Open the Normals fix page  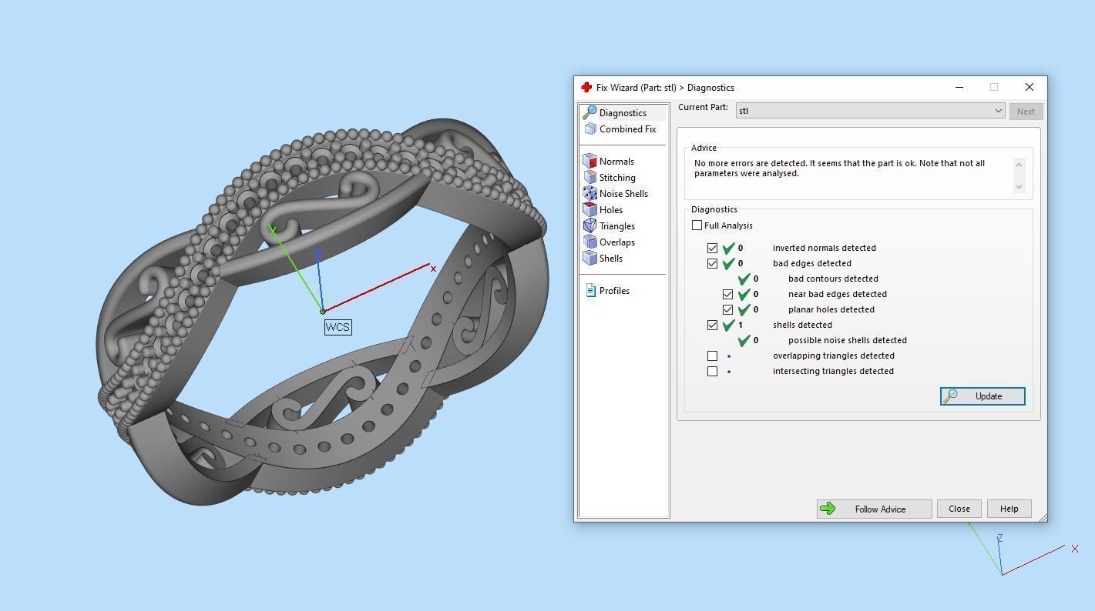click(x=616, y=162)
